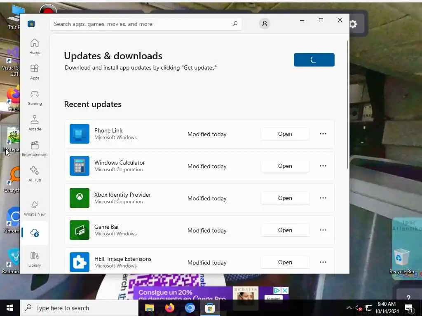This screenshot has width=422, height=316.
Task: Click the taskbar search box
Action: click(79, 308)
